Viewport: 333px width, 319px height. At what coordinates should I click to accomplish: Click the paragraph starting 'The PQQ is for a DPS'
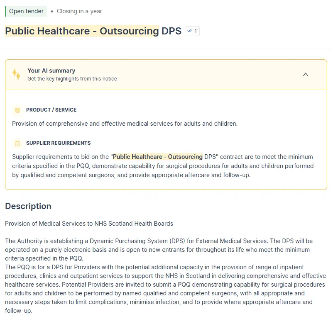(x=165, y=289)
